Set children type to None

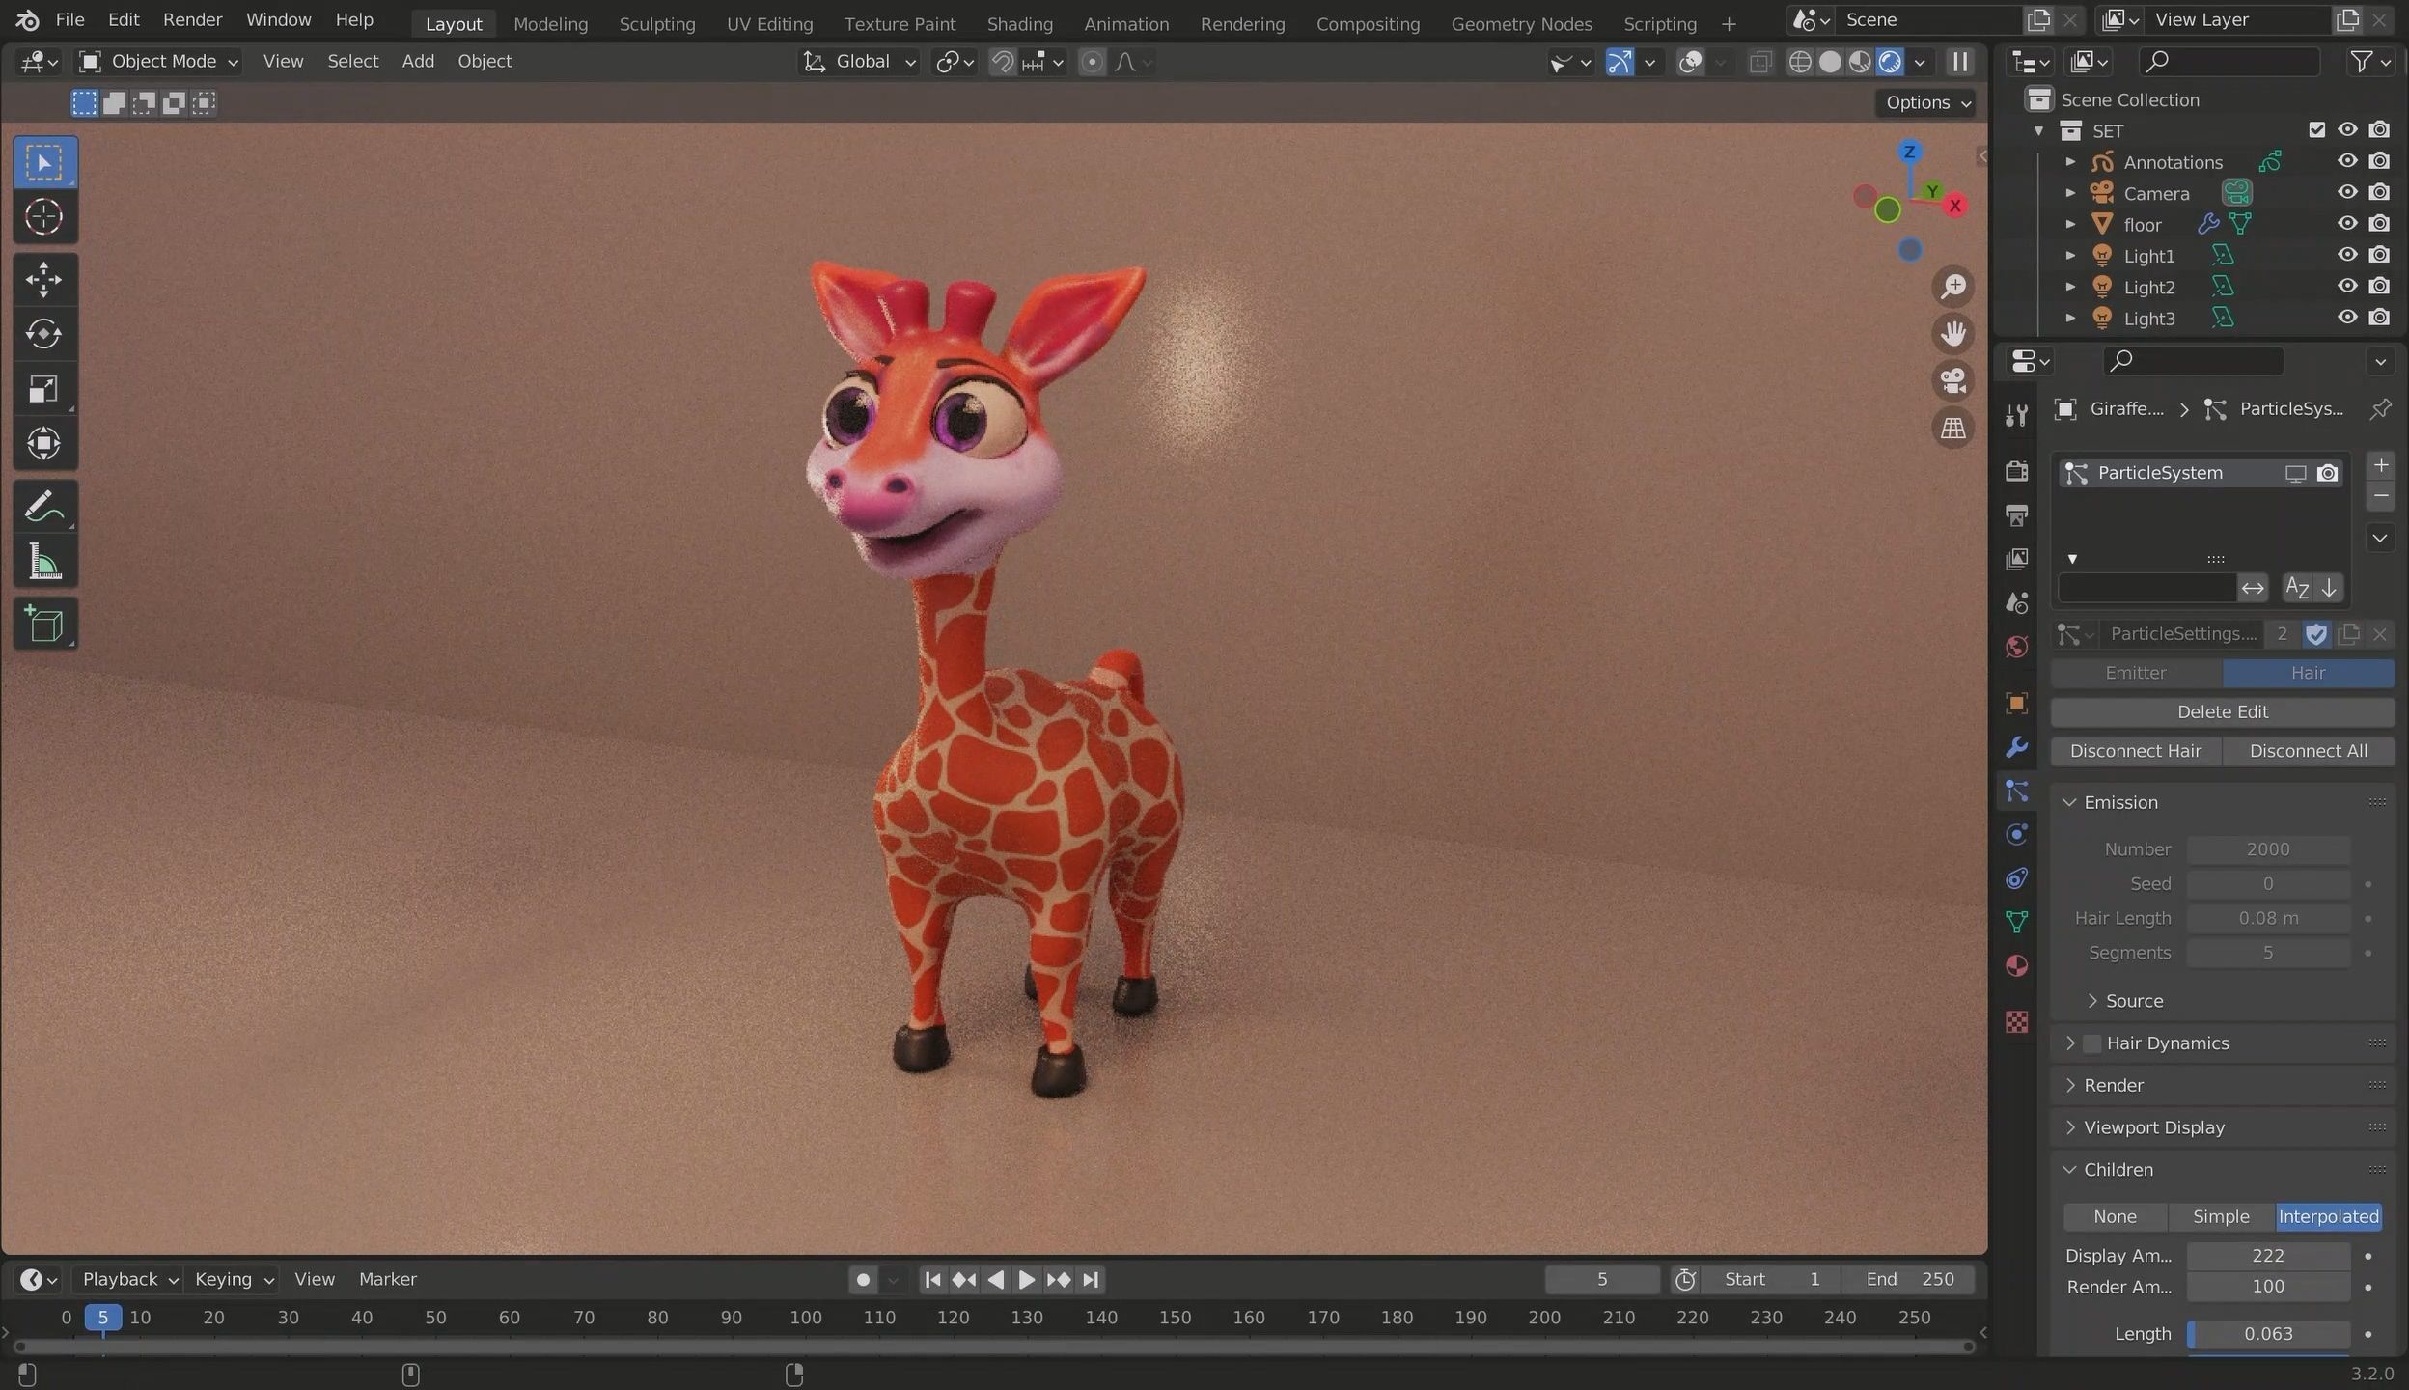coord(2115,1217)
